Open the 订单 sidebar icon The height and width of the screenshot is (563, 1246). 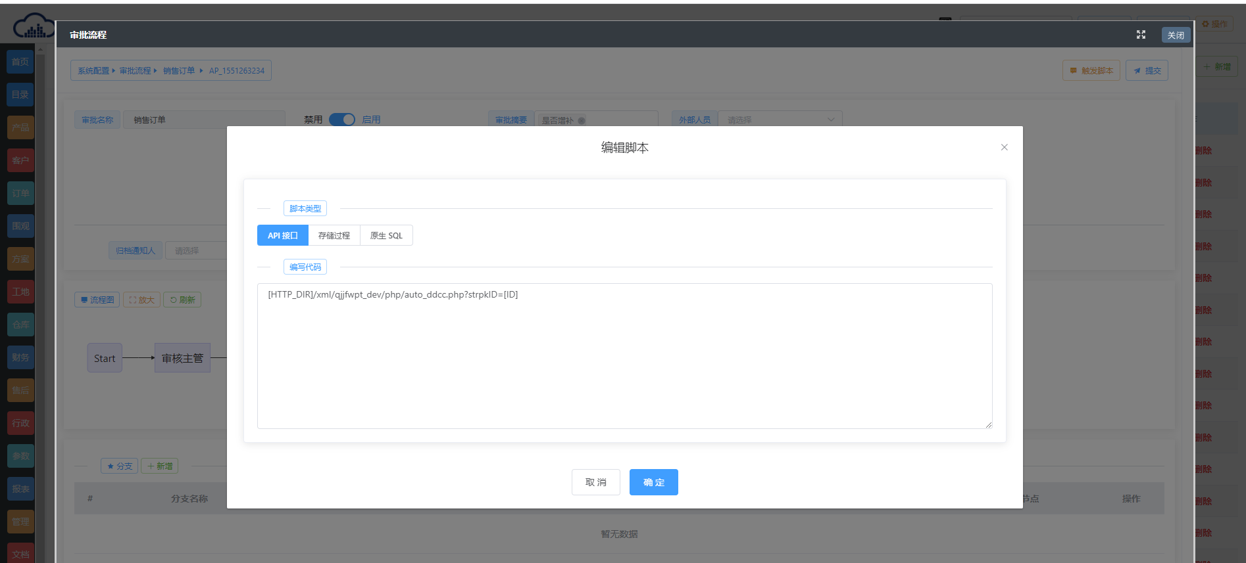coord(20,193)
